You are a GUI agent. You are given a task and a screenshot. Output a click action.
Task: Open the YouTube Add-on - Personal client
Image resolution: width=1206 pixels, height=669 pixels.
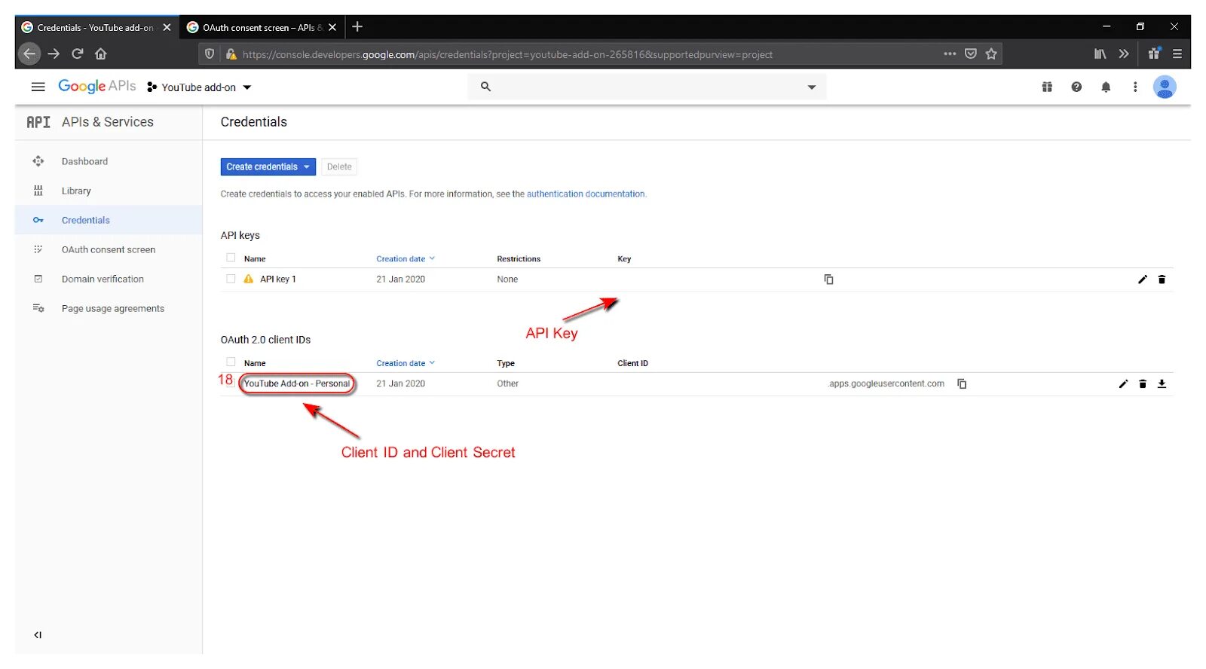[297, 383]
